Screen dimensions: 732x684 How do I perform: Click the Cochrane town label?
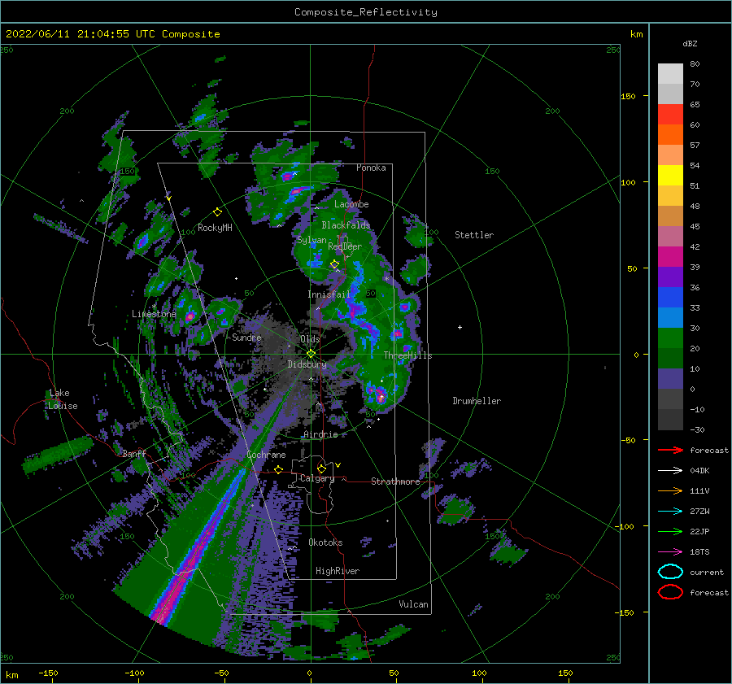(x=266, y=455)
